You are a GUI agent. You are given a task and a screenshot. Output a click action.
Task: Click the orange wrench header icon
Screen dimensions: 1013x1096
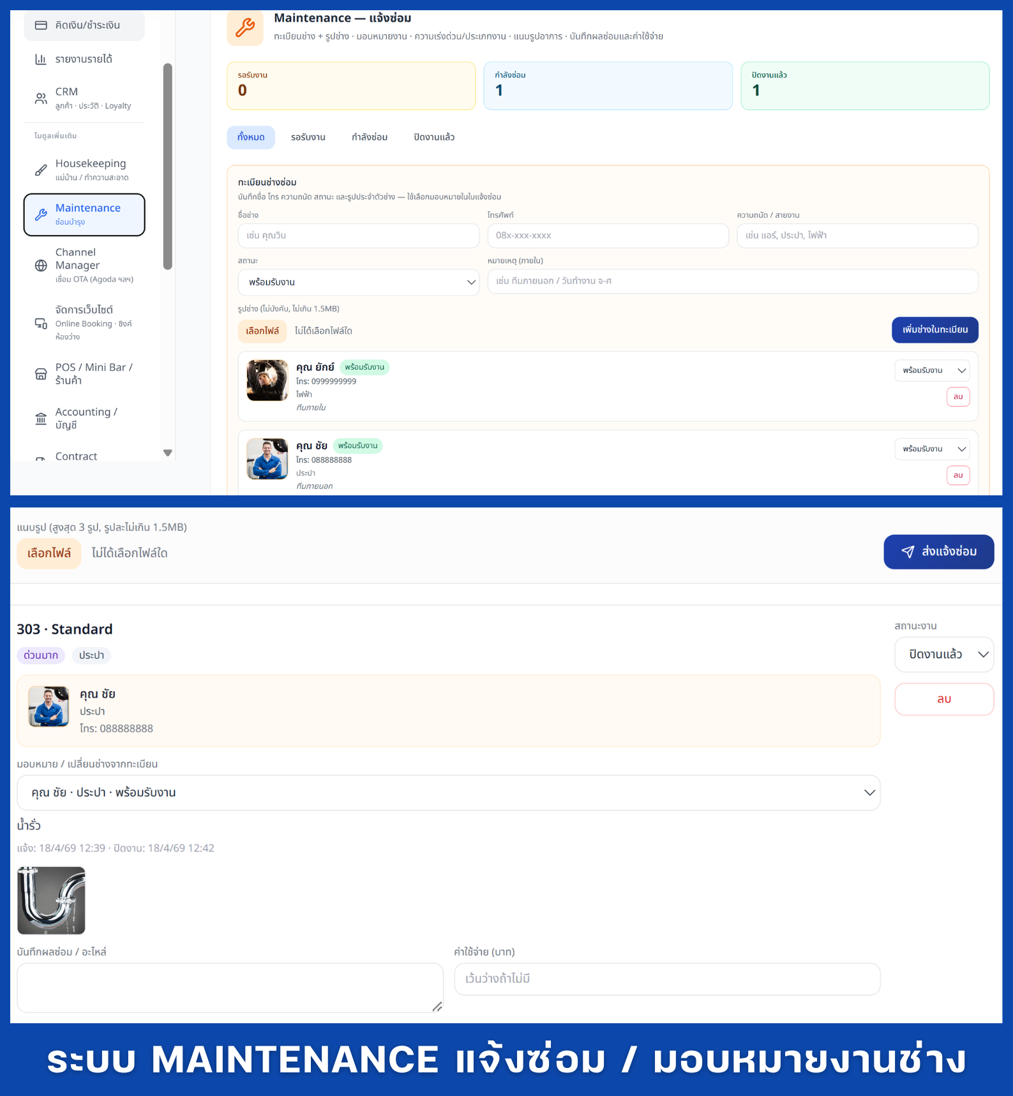(x=245, y=27)
